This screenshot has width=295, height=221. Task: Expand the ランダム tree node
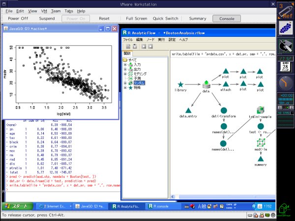[125, 83]
